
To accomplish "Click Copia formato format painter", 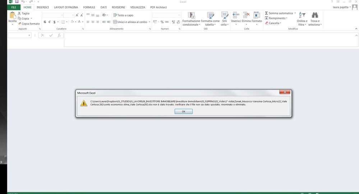I will [29, 24].
